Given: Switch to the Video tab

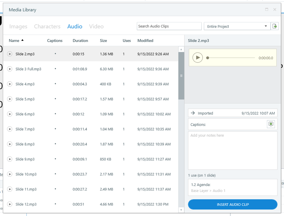Looking at the screenshot, I should click(x=96, y=26).
